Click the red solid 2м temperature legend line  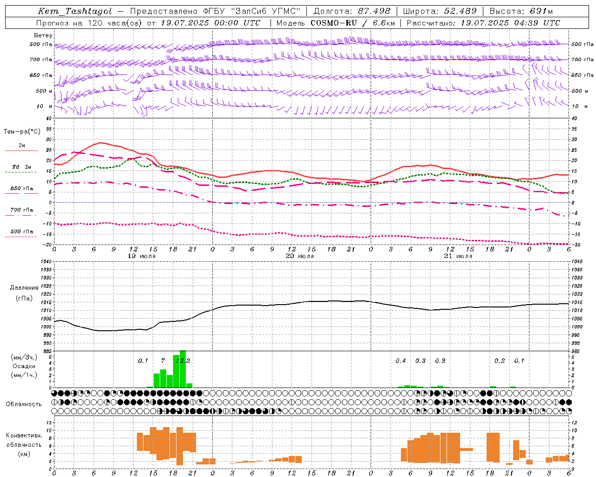tap(21, 151)
